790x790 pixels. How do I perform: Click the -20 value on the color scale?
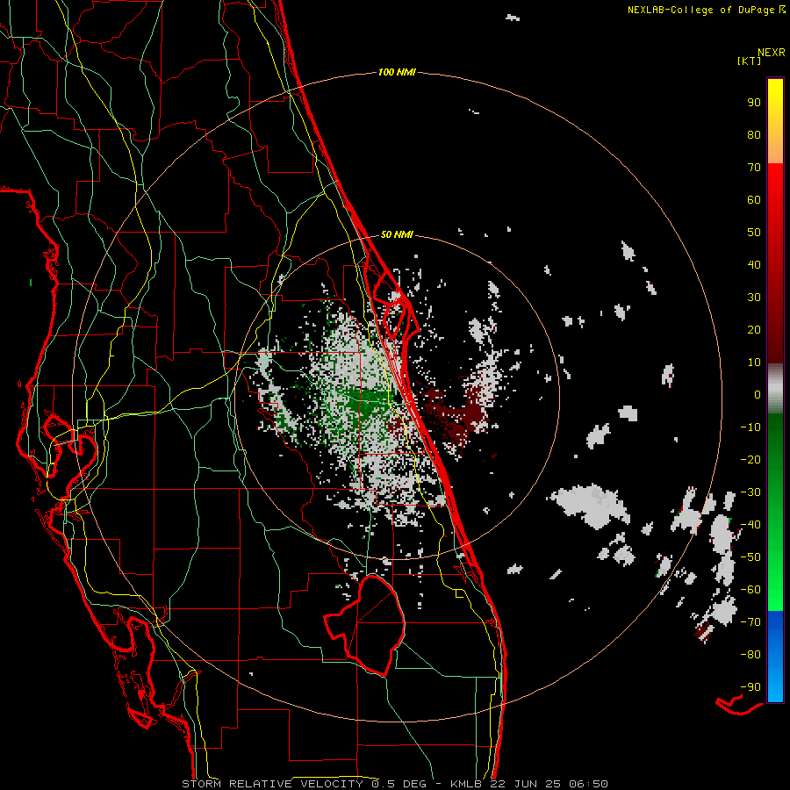pos(750,459)
